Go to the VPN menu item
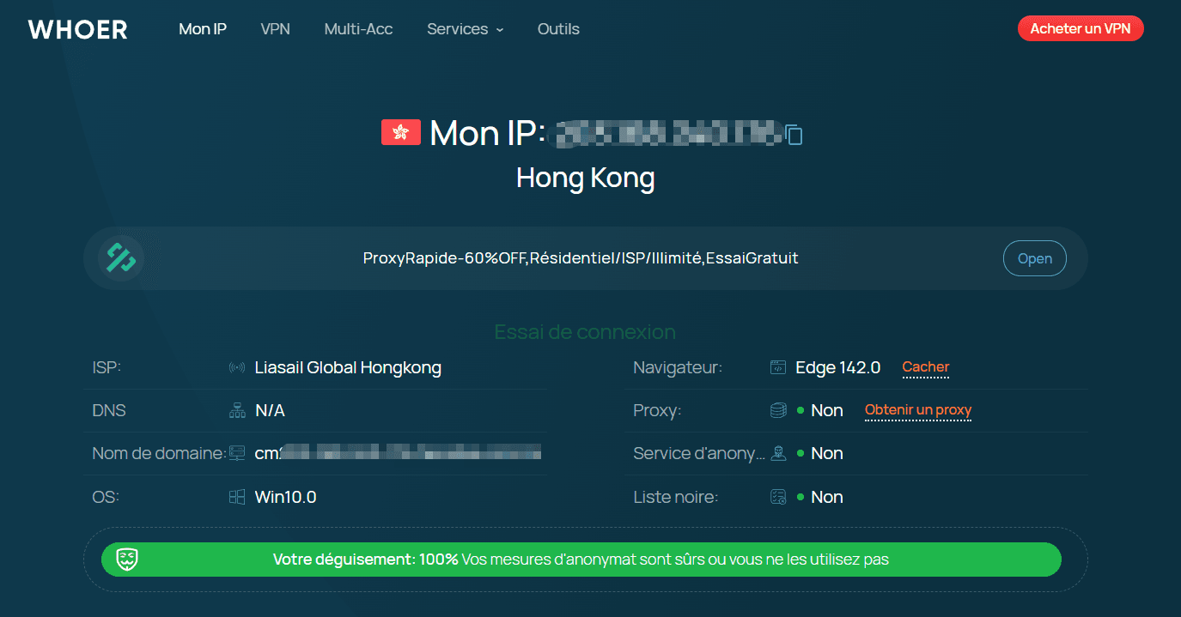This screenshot has width=1181, height=617. (x=276, y=29)
